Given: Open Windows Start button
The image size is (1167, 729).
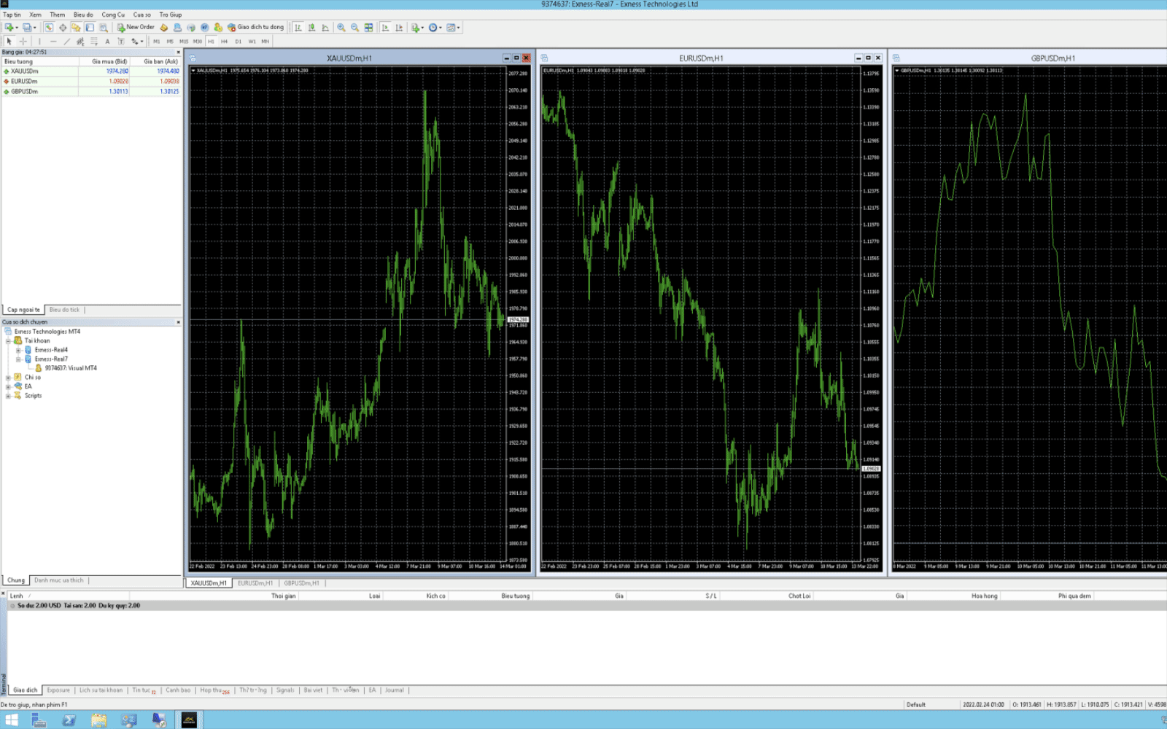Looking at the screenshot, I should [12, 720].
